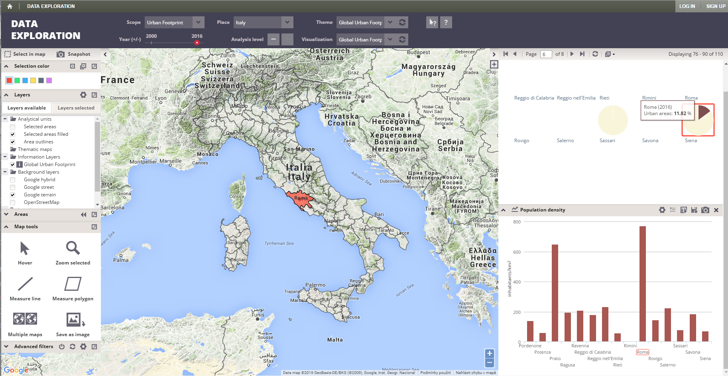Choose the Measure polygon tool
This screenshot has width=728, height=376.
73,289
